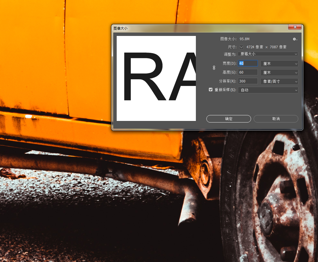Viewport: 318px width, 262px height.
Task: Click the 尺寸: label
Action: pos(232,47)
